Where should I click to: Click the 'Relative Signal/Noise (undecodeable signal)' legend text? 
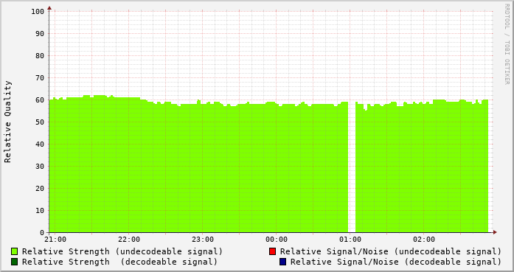click(391, 251)
